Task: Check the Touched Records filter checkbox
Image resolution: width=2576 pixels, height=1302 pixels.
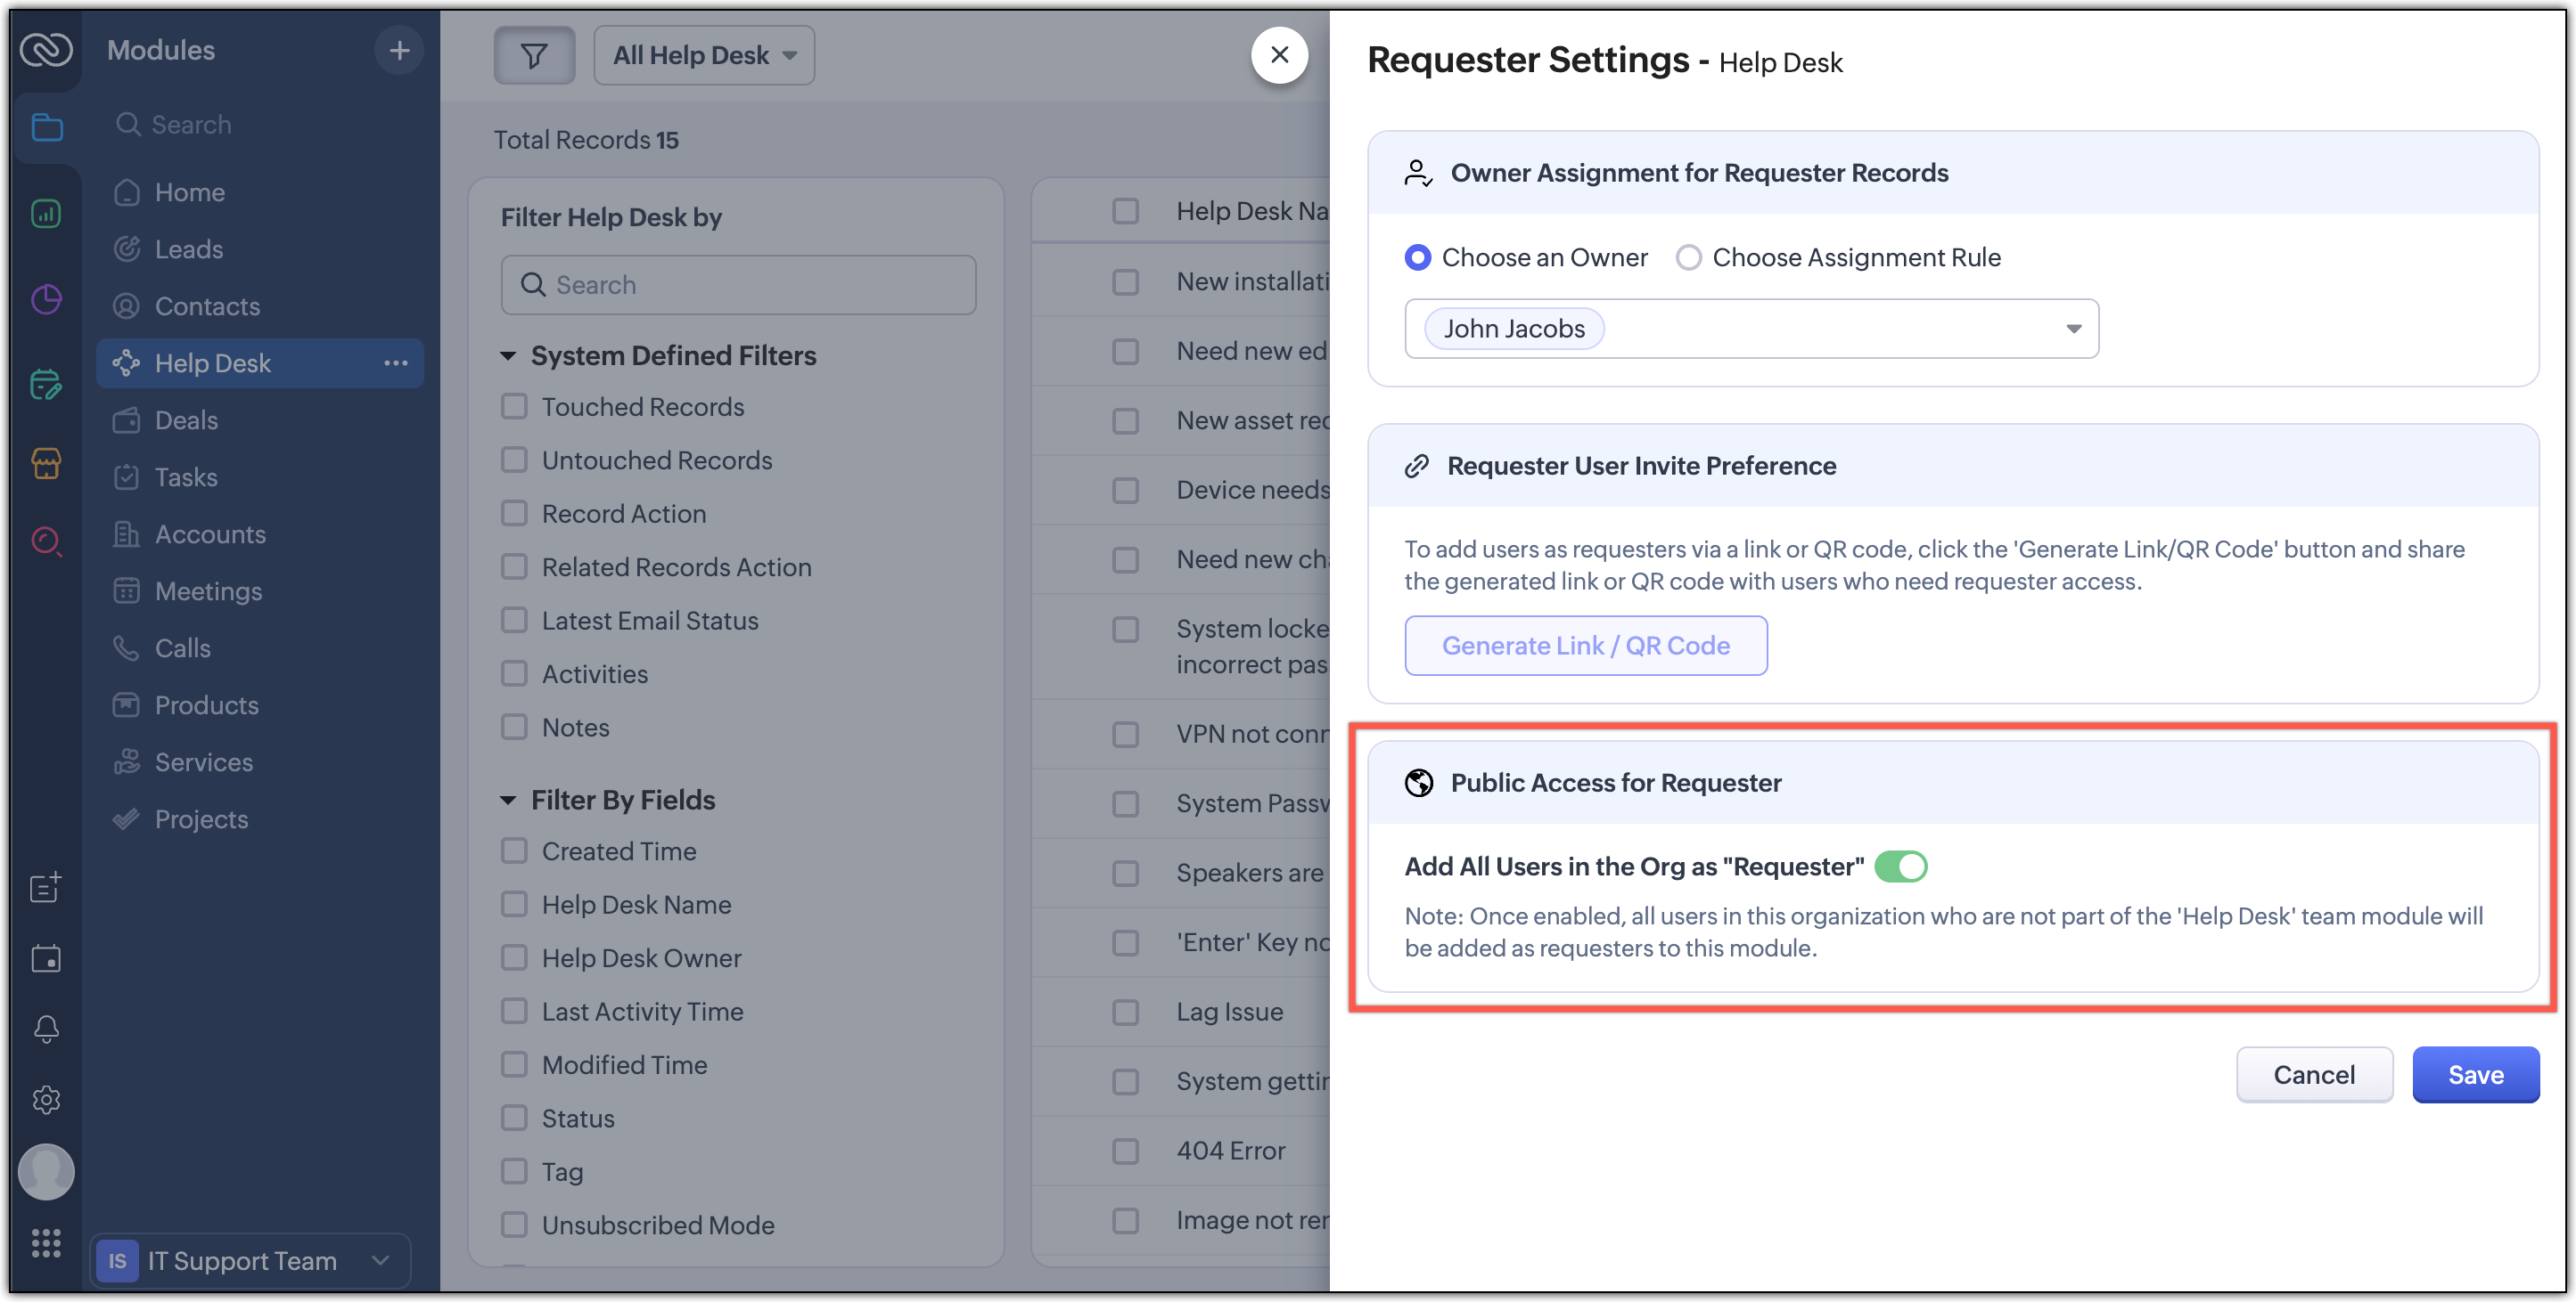Action: tap(514, 407)
